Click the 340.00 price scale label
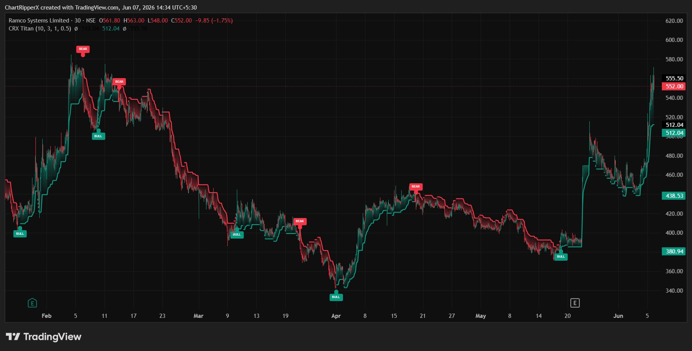The image size is (692, 351). tap(674, 291)
